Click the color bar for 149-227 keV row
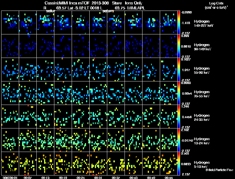This screenshot has width=235, height=179. click(x=179, y=23)
